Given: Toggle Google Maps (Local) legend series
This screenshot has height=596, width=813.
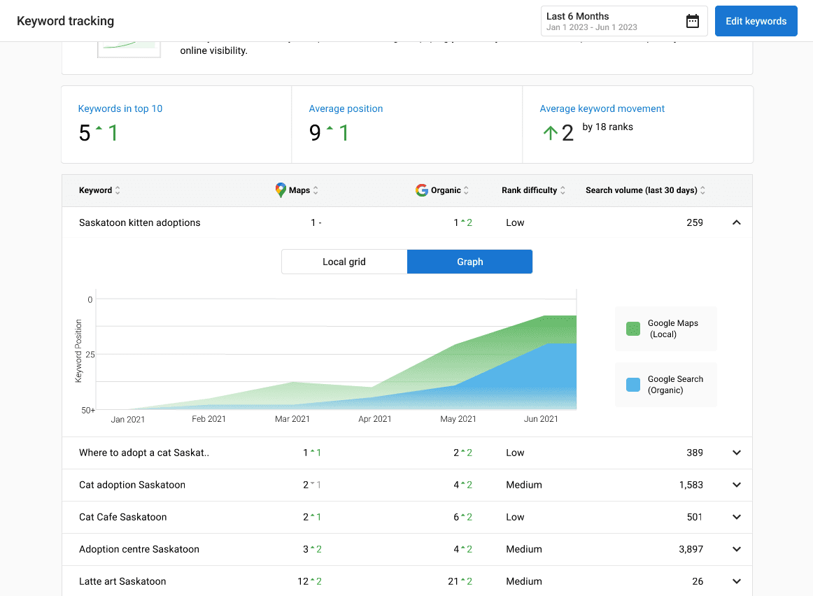Looking at the screenshot, I should [x=666, y=329].
